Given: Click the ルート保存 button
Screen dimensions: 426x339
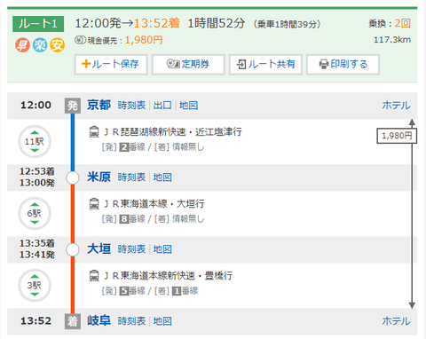Looking at the screenshot, I should click(111, 64).
